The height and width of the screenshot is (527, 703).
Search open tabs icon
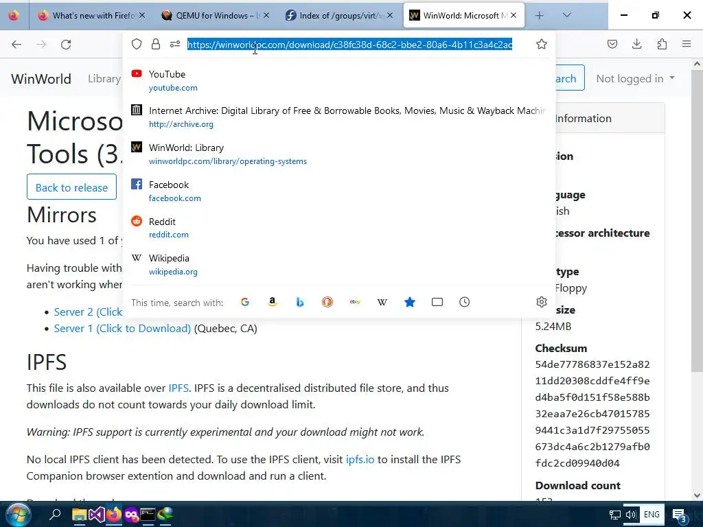click(437, 302)
